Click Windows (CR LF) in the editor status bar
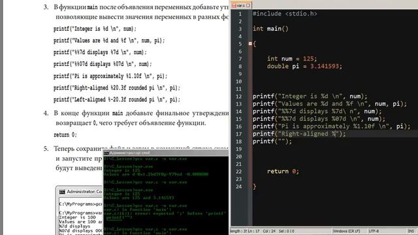 (x=346, y=231)
